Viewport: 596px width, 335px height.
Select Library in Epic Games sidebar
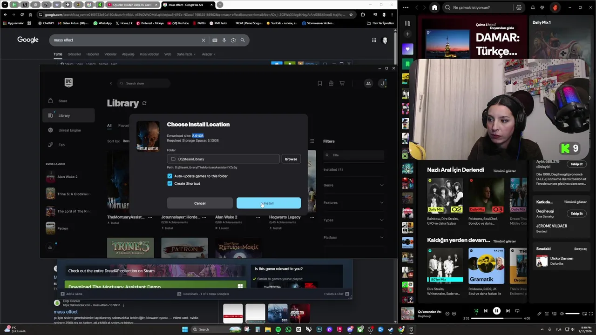click(x=68, y=115)
